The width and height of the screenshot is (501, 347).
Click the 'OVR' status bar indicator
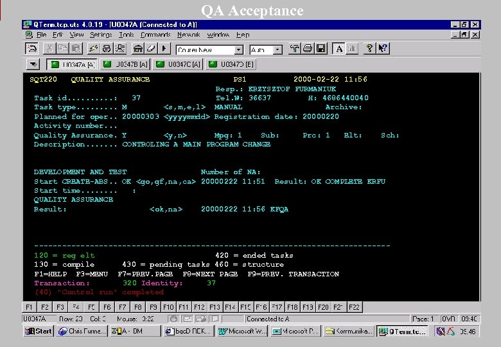[x=448, y=319]
